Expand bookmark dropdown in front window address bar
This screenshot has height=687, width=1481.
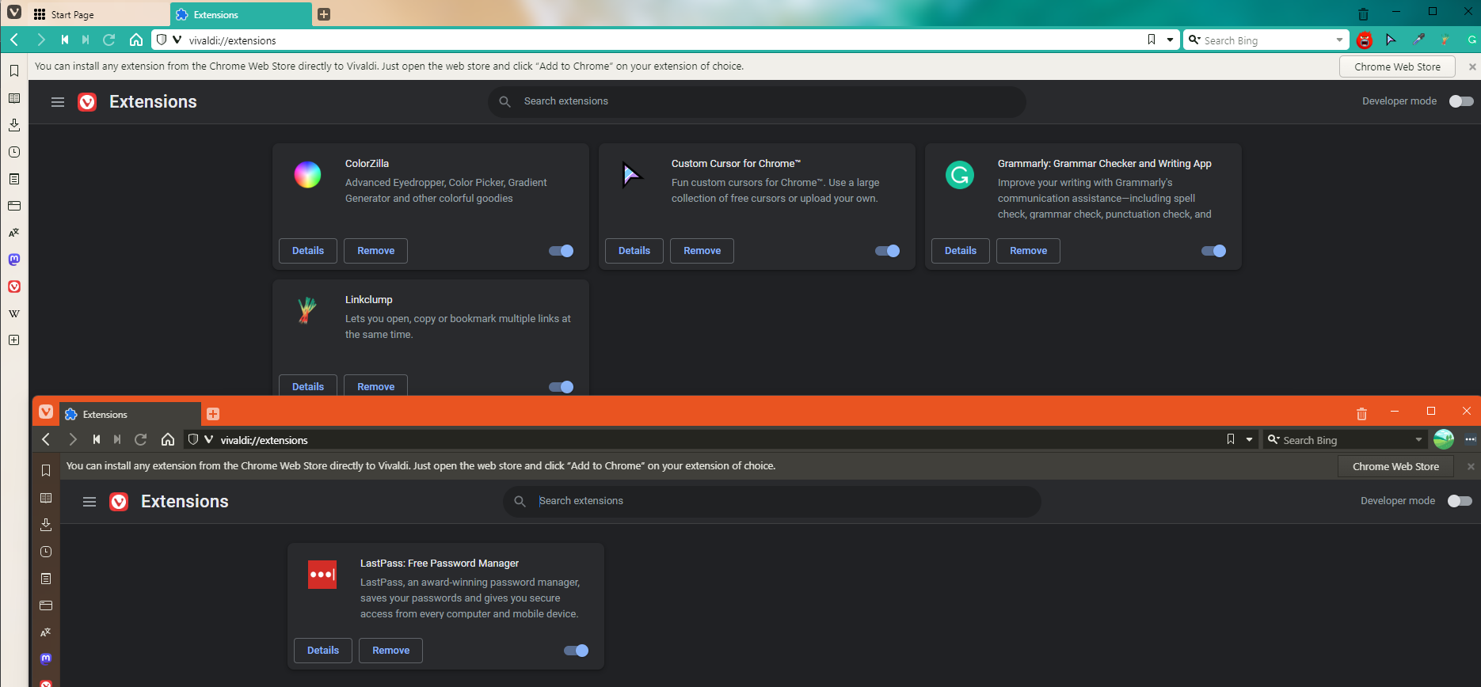pos(1249,439)
